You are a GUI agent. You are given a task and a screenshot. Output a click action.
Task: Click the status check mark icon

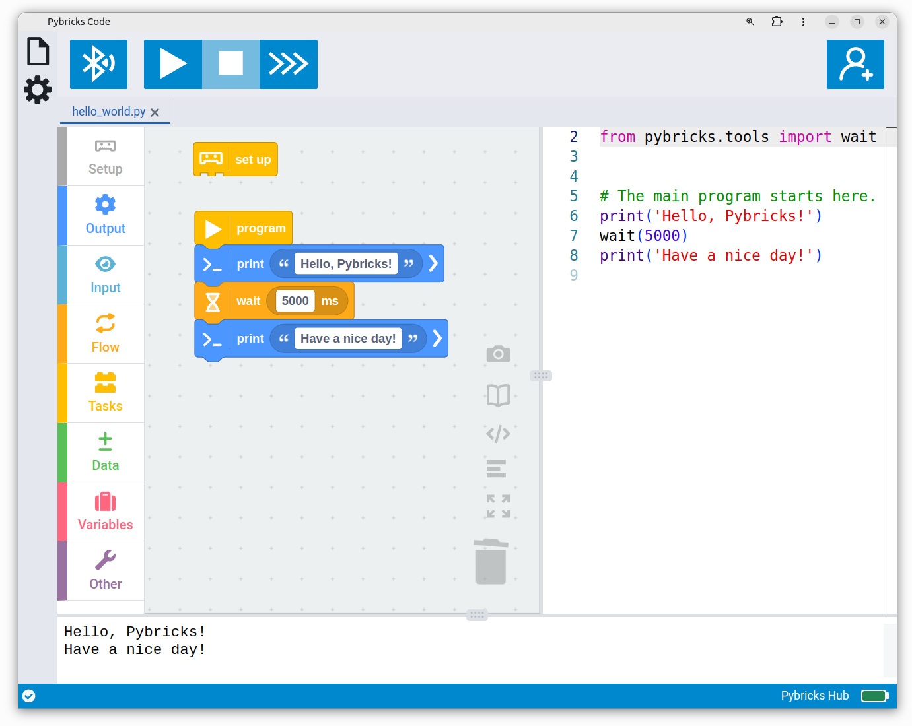click(x=29, y=696)
